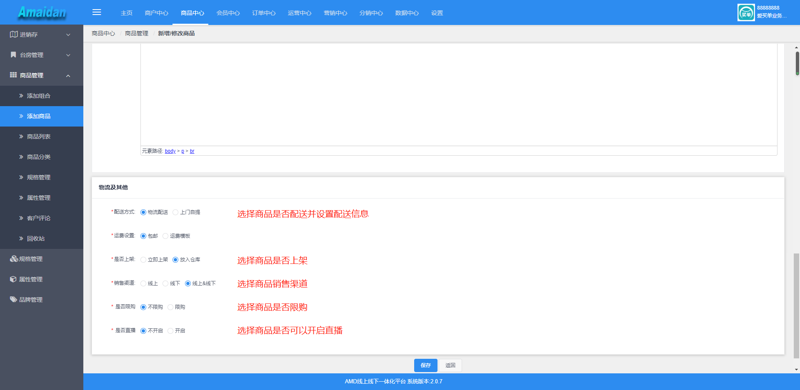800x390 pixels.
Task: Select 开启 live stream radio
Action: pyautogui.click(x=170, y=331)
